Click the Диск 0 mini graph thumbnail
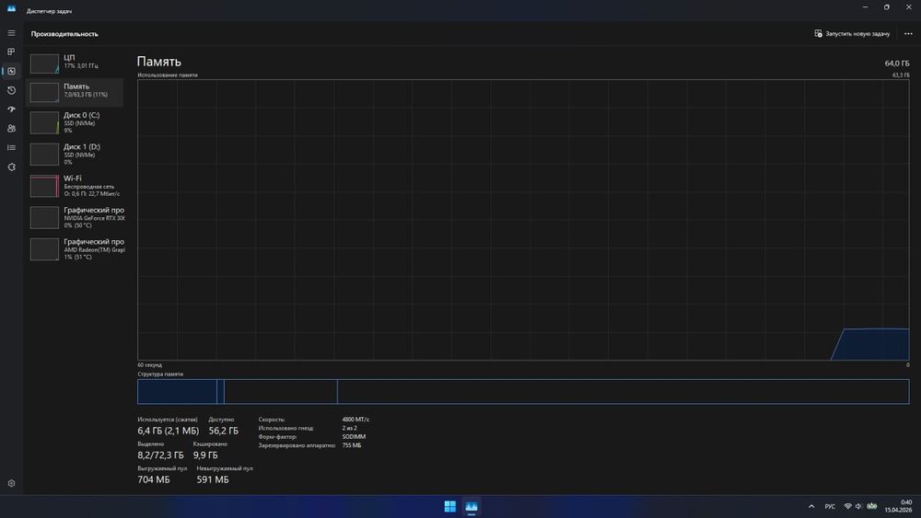 tap(44, 122)
